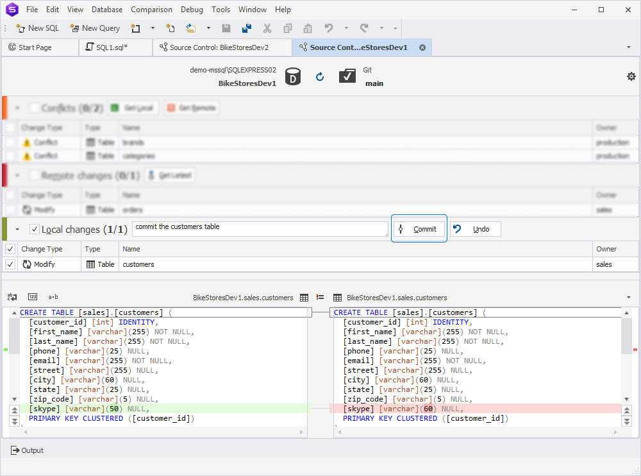Click the Refresh icon near database
Viewport: 641px width, 476px height.
point(320,76)
